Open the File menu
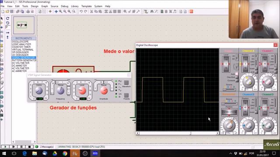This screenshot has height=157, width=280. (3, 6)
